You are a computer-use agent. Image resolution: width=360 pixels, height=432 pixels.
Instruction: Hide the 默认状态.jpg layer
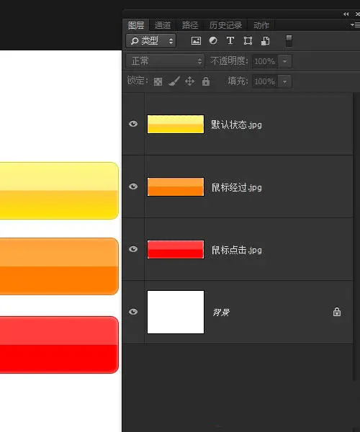click(x=133, y=124)
